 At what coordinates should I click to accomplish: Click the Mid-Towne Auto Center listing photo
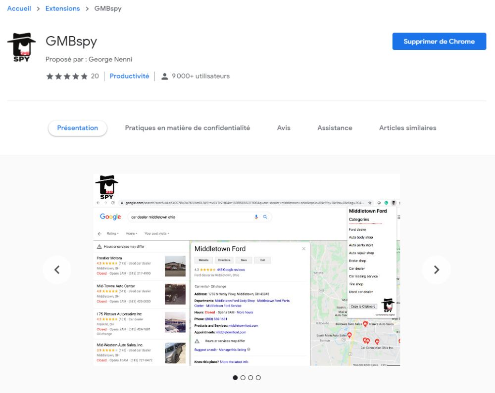(x=175, y=294)
